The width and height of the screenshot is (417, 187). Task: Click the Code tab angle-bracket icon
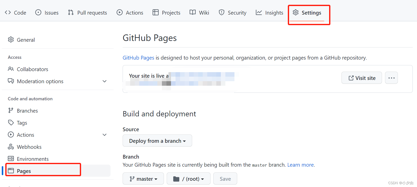click(8, 12)
